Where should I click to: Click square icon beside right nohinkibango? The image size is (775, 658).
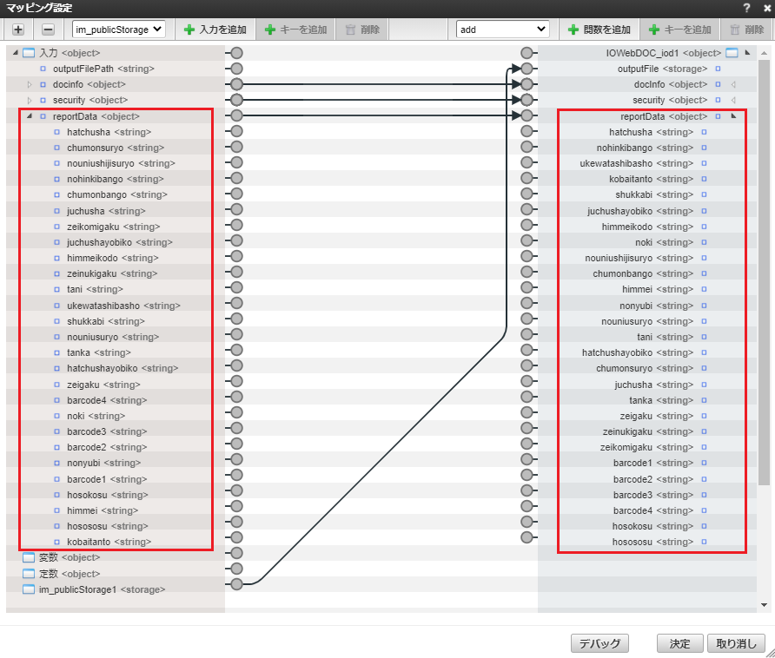point(705,148)
